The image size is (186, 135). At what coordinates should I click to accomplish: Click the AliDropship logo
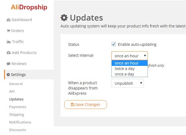tap(29, 7)
